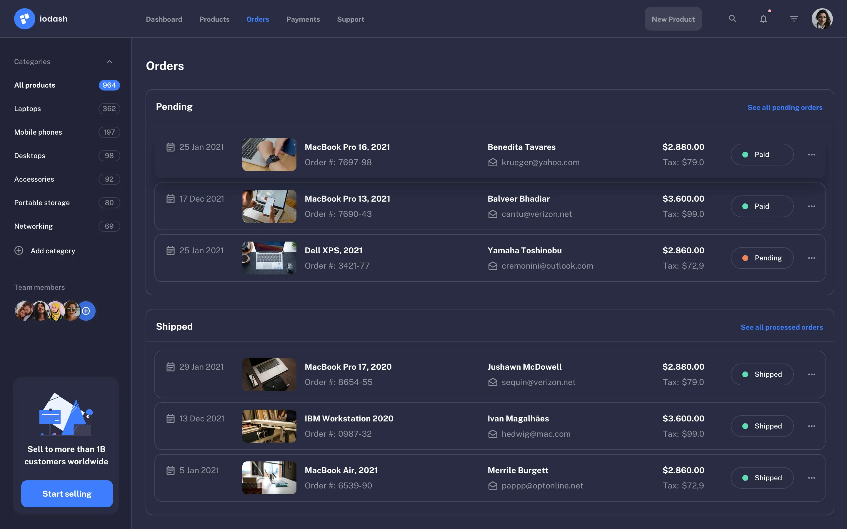Screen dimensions: 847x529
Task: Collapse the Categories section chevron
Action: click(x=109, y=61)
